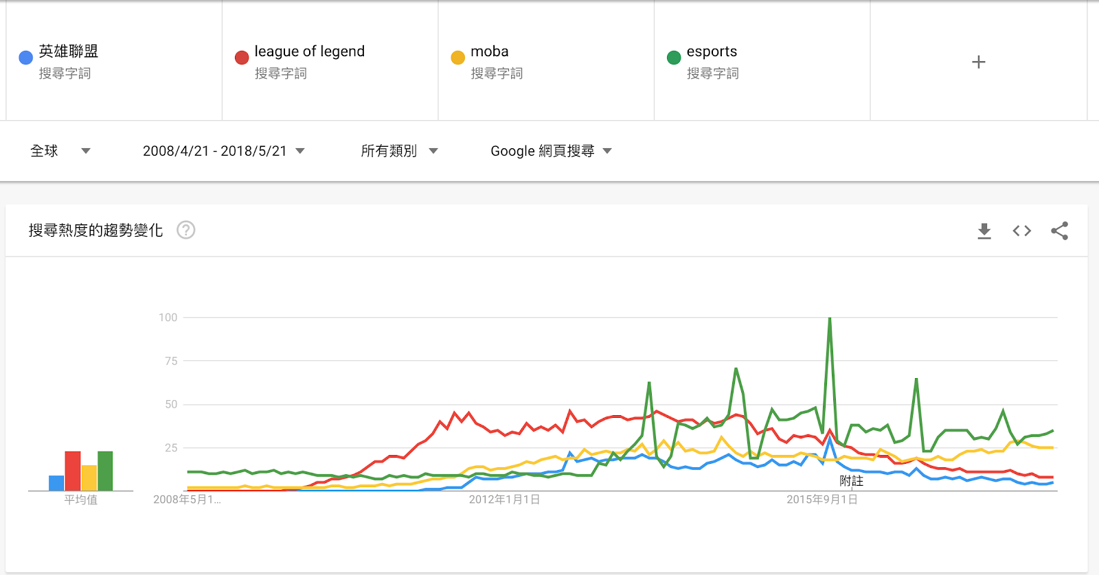Click the green dot beside esports

point(674,58)
